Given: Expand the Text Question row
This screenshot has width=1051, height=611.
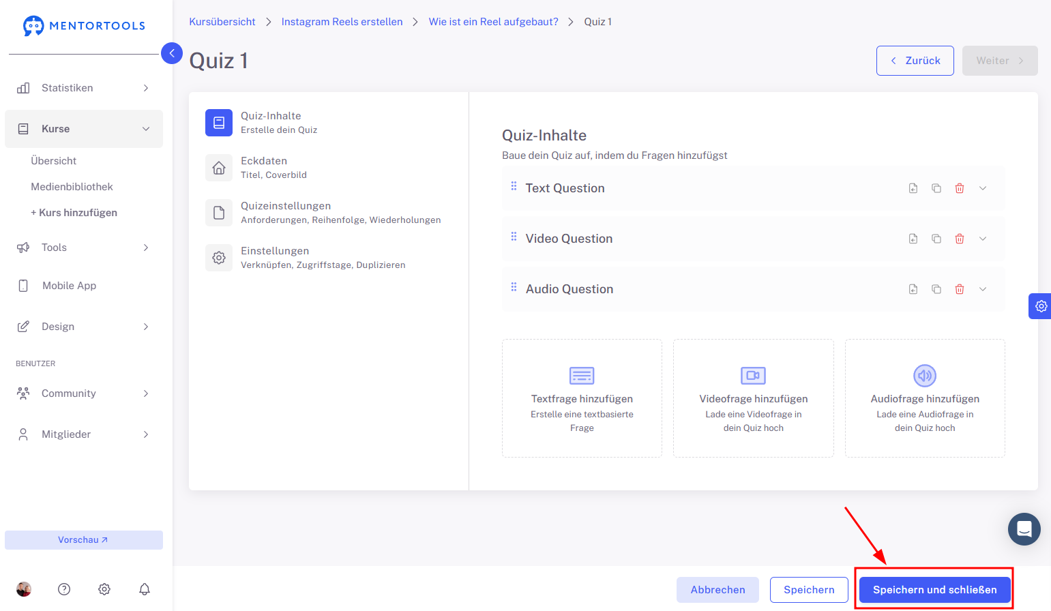Looking at the screenshot, I should [983, 188].
